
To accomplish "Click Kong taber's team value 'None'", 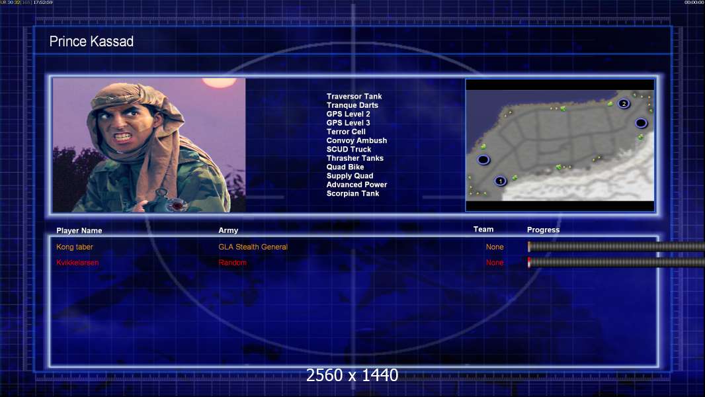I will [x=495, y=247].
